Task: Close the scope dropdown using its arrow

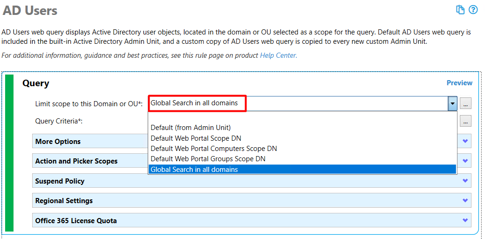Action: pyautogui.click(x=452, y=103)
